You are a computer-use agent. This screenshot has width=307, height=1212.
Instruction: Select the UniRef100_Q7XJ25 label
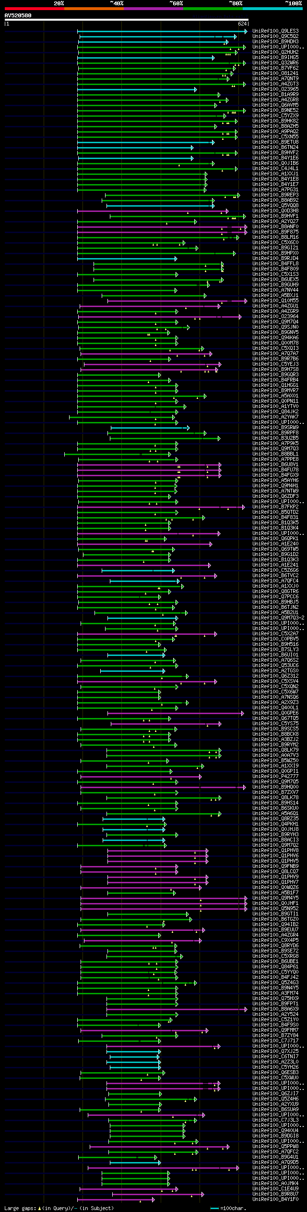275,1051
